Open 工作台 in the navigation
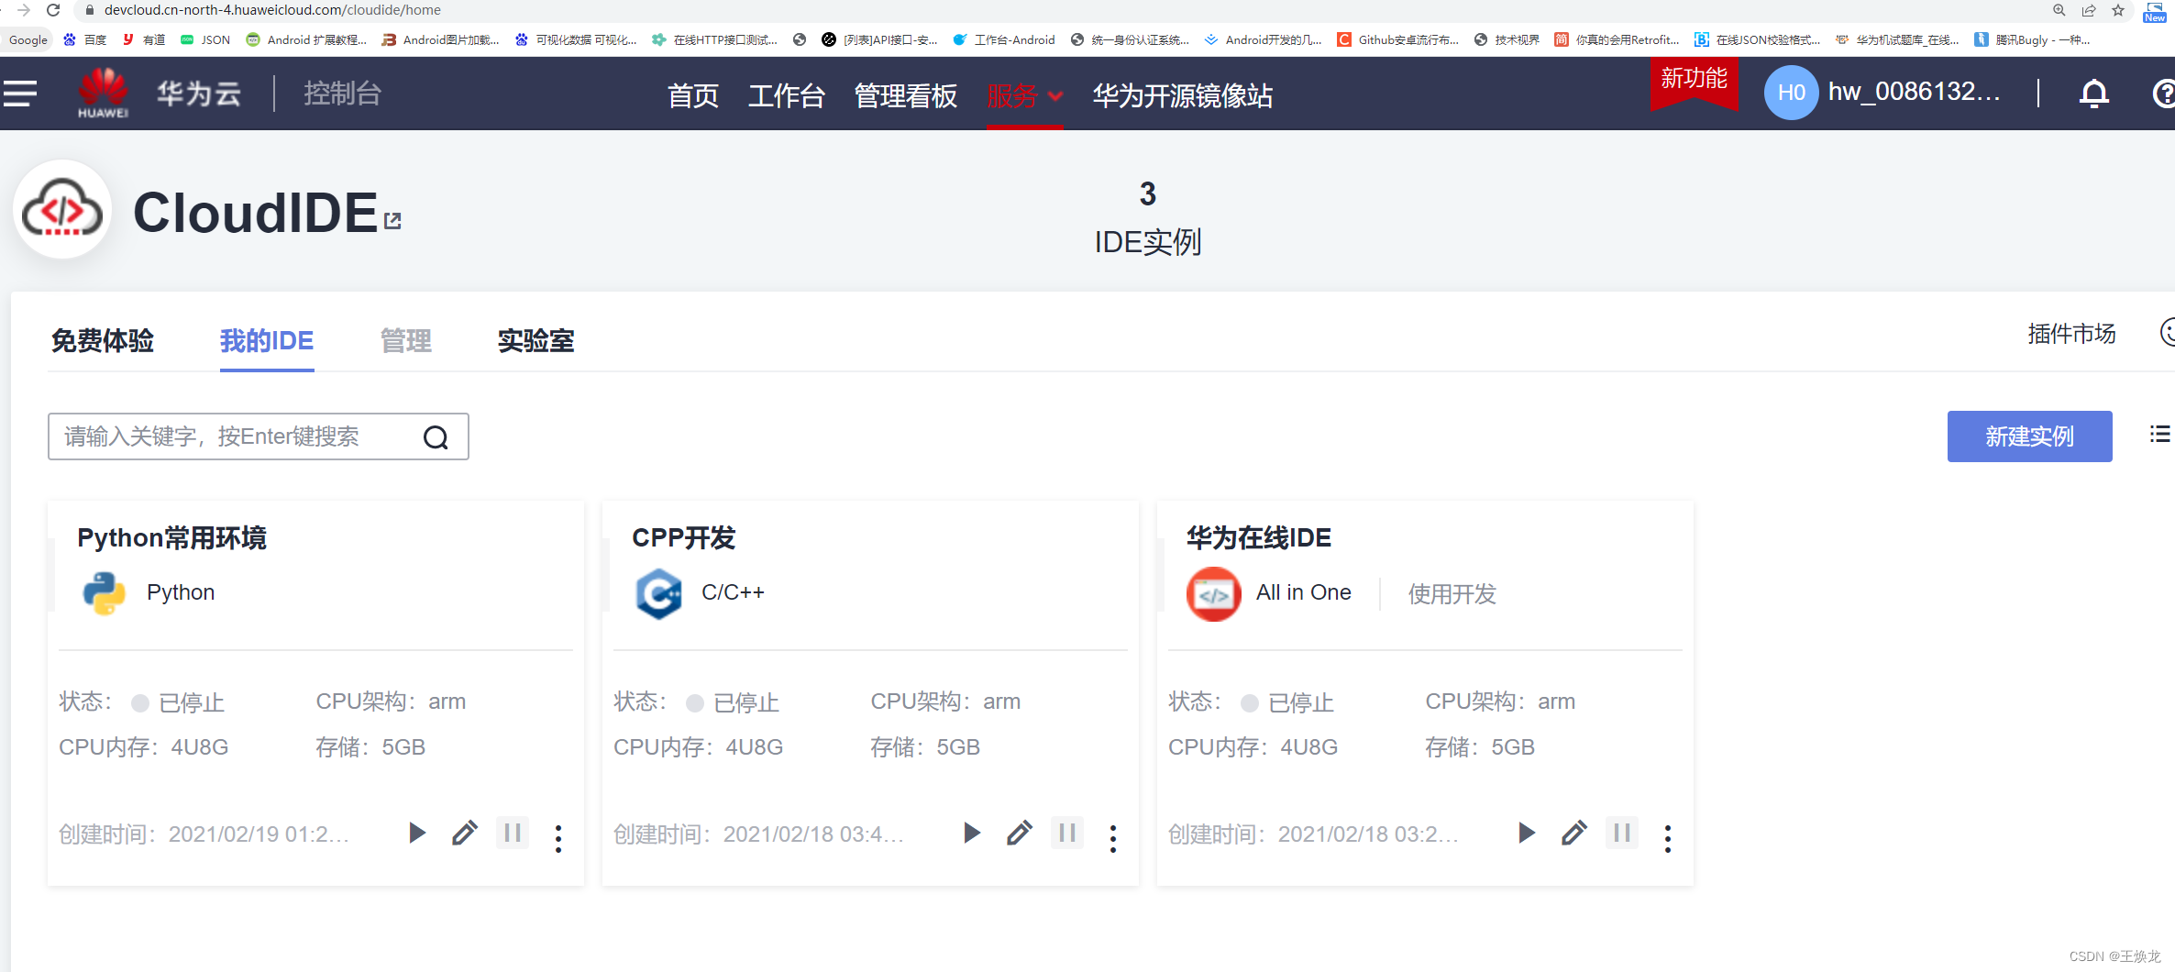Screen dimensions: 2175x972 tap(787, 95)
